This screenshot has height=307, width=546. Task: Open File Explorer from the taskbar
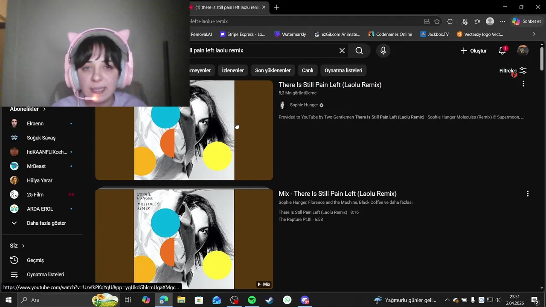(x=181, y=300)
